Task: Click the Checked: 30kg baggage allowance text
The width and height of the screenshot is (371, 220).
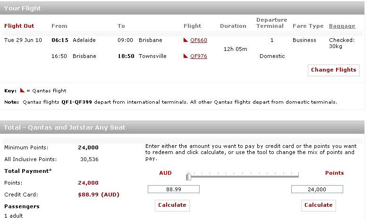Action: click(x=342, y=43)
